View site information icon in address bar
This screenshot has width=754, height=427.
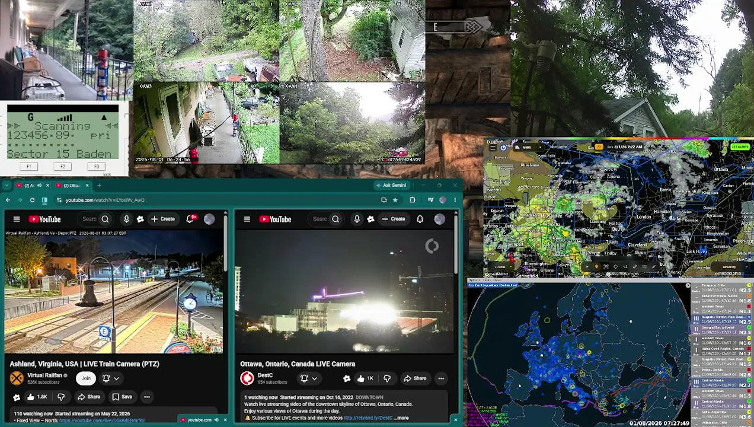[59, 200]
